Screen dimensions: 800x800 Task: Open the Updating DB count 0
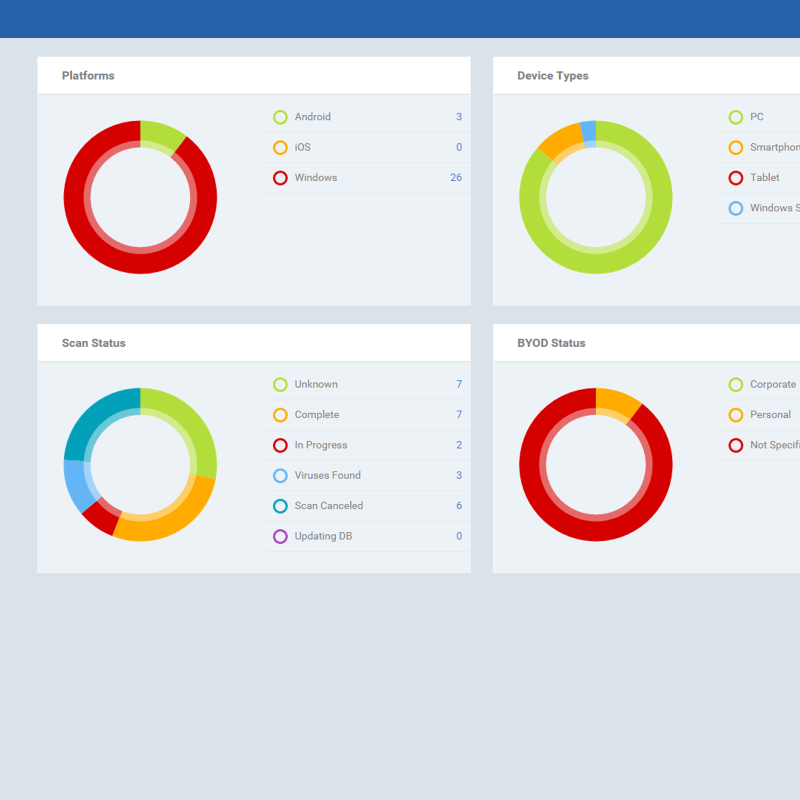458,536
